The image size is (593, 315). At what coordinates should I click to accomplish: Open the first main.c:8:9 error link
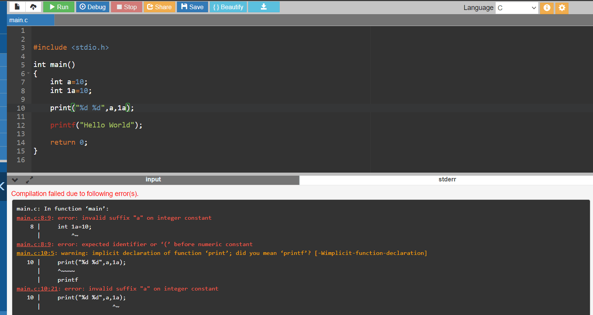pyautogui.click(x=34, y=218)
